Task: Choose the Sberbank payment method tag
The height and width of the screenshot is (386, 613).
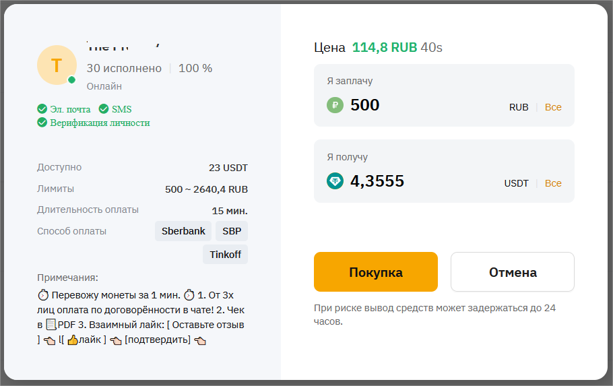Action: click(x=183, y=231)
